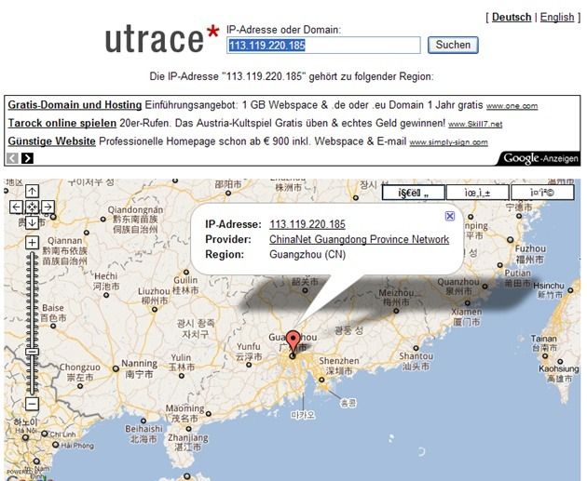
Task: Switch language to Deutsch
Action: click(x=512, y=17)
